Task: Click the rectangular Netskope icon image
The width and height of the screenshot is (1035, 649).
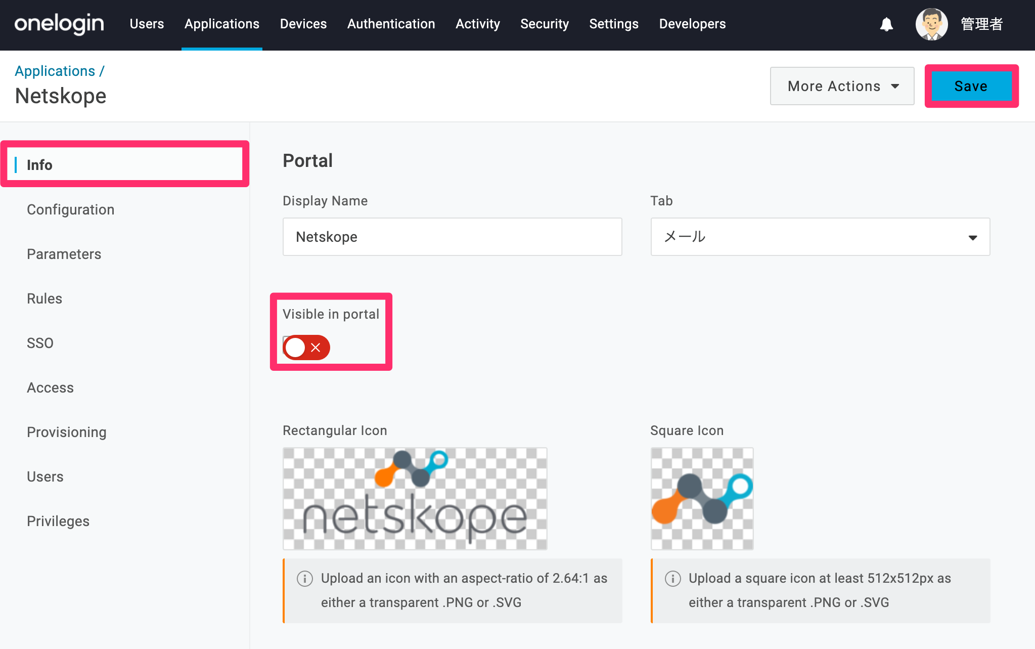Action: tap(415, 498)
